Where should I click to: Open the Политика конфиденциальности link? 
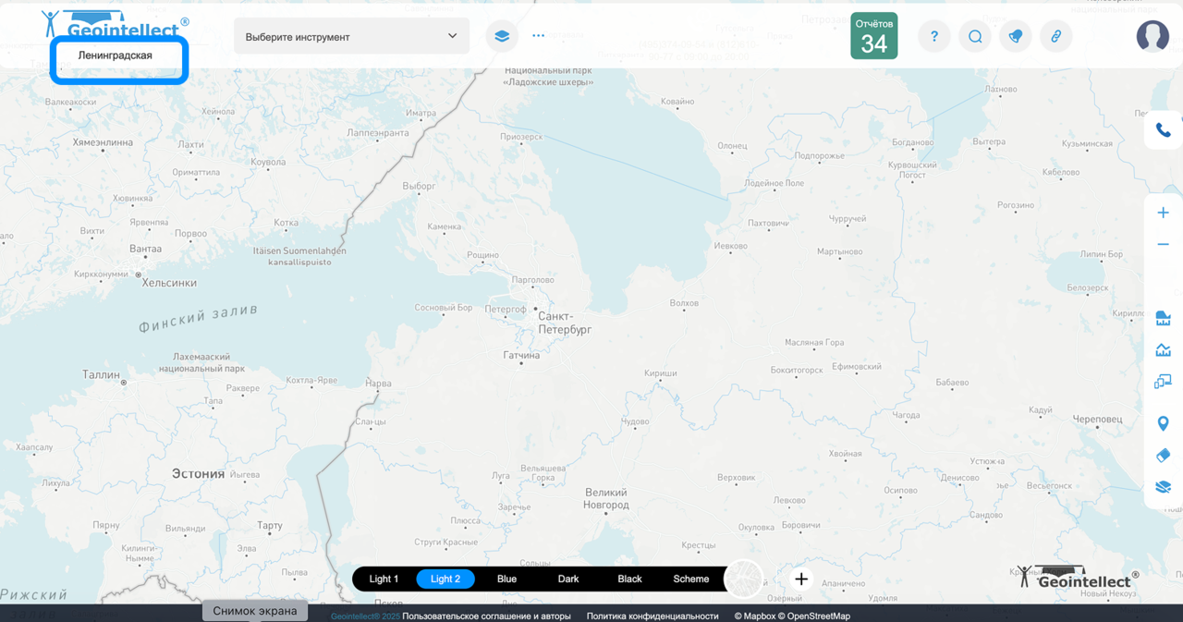[652, 616]
